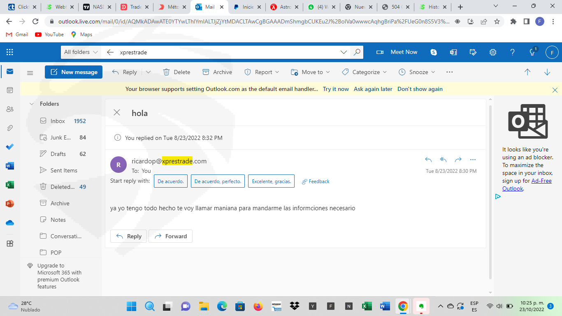Open Outlook settings gear
Viewport: 562px width, 316px height.
pos(492,52)
